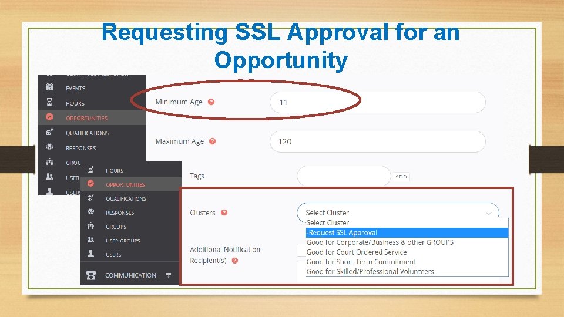Click the Clusters label

[x=203, y=213]
